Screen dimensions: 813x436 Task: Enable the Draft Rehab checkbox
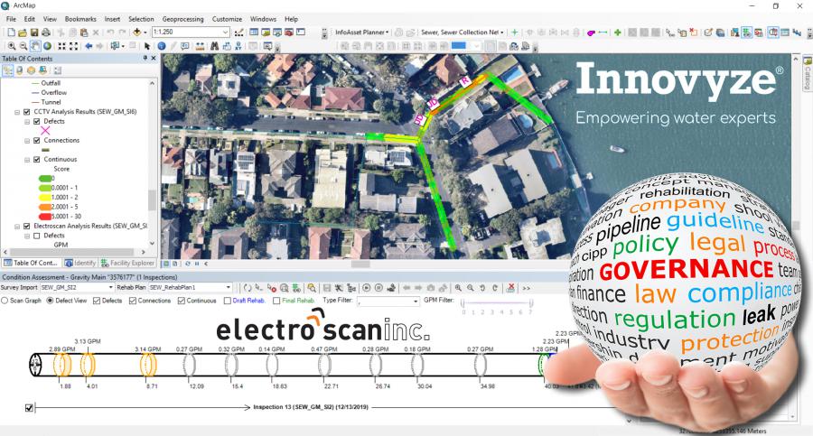click(227, 301)
